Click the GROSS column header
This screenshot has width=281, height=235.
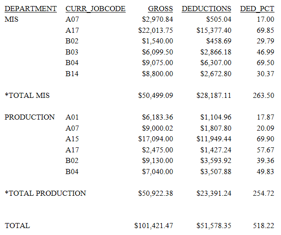[x=160, y=9]
